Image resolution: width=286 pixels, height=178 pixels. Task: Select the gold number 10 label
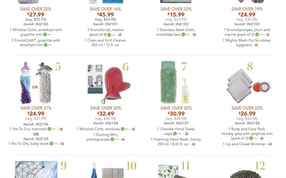[x=131, y=166]
